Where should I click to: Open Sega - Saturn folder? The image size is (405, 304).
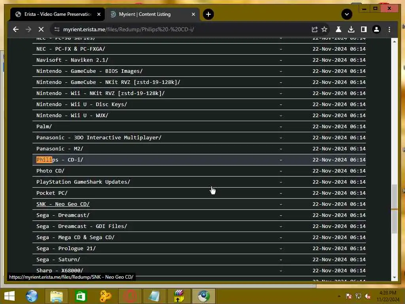point(58,260)
